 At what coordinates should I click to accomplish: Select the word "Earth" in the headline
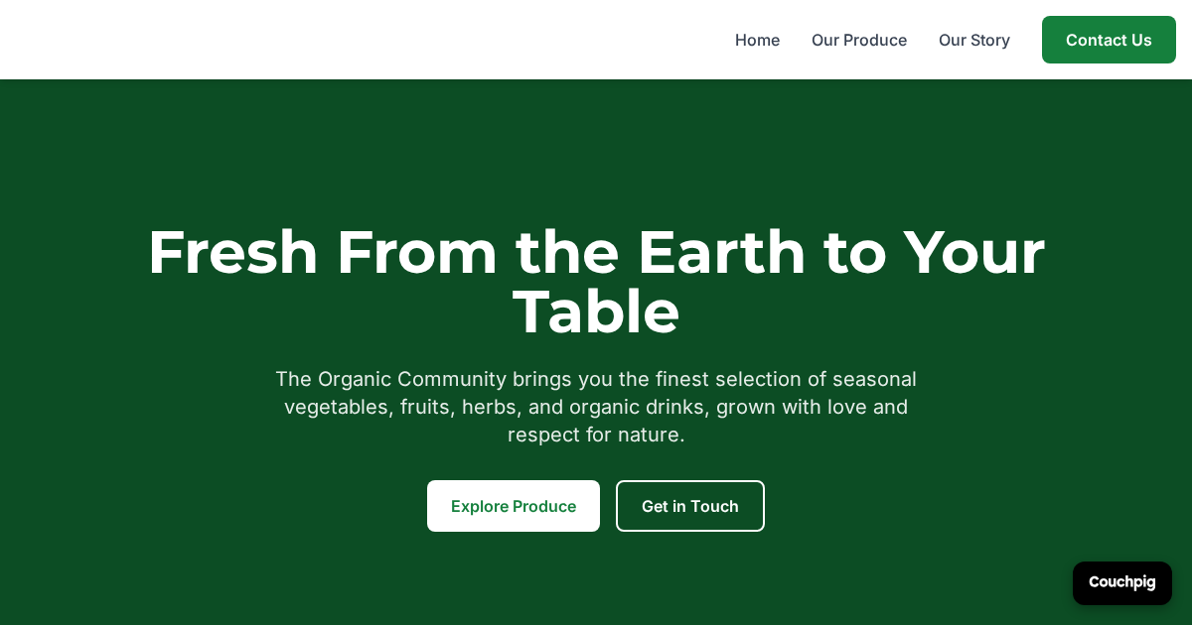pyautogui.click(x=721, y=252)
